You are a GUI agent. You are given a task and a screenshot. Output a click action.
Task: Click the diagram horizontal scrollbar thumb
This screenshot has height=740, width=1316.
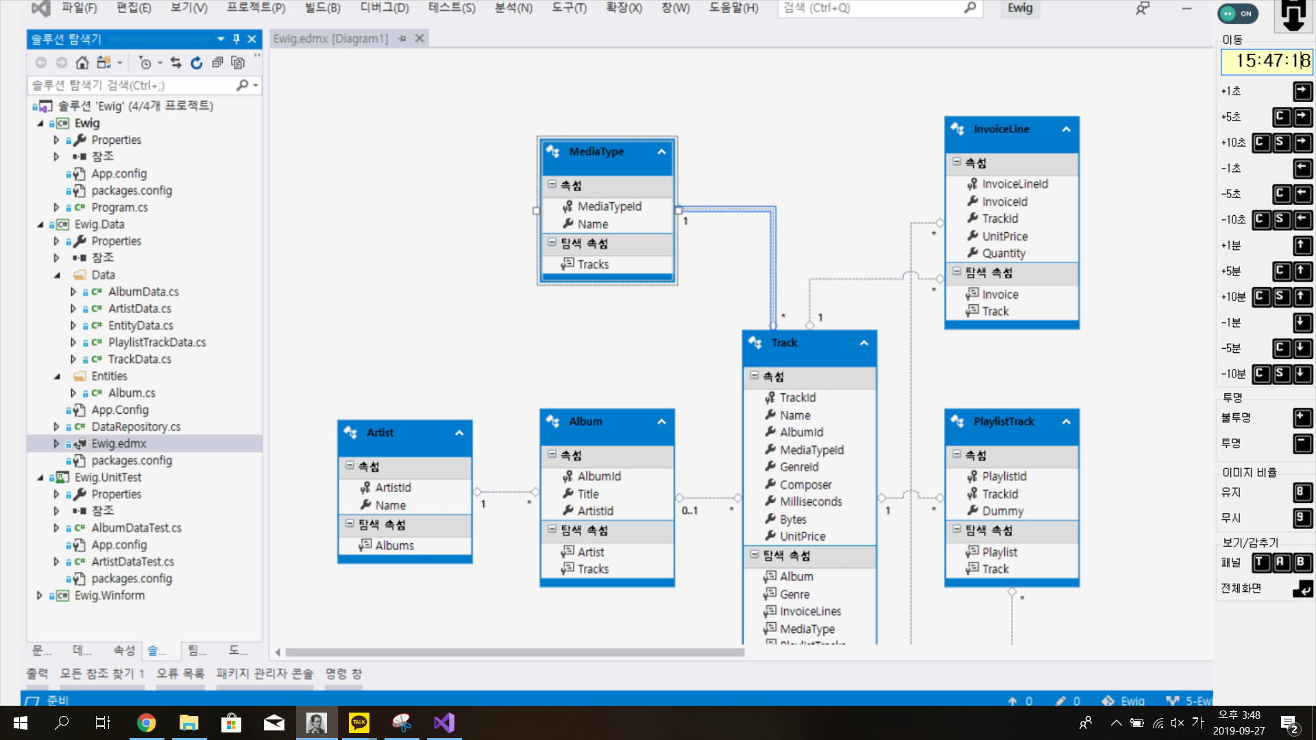point(514,652)
